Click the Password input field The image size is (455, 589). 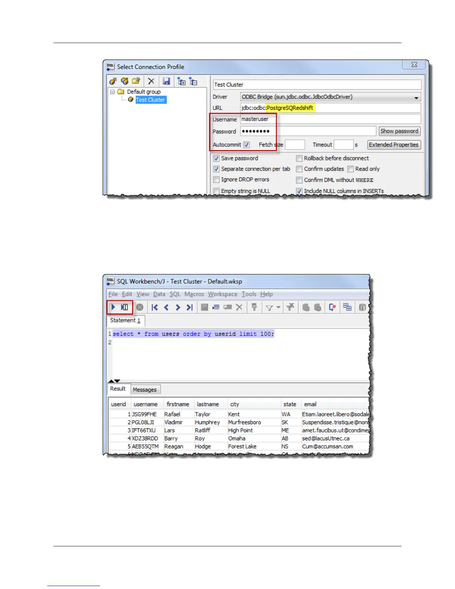click(308, 131)
